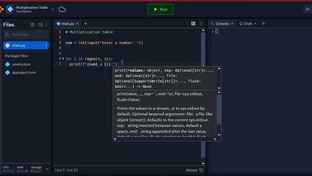The width and height of the screenshot is (312, 176).
Task: Open the editor pane options menu
Action: 201,23
